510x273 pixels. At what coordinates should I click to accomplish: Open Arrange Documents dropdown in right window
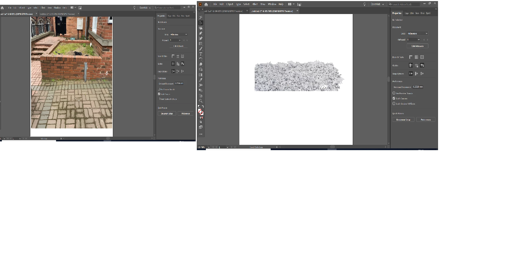tap(291, 4)
